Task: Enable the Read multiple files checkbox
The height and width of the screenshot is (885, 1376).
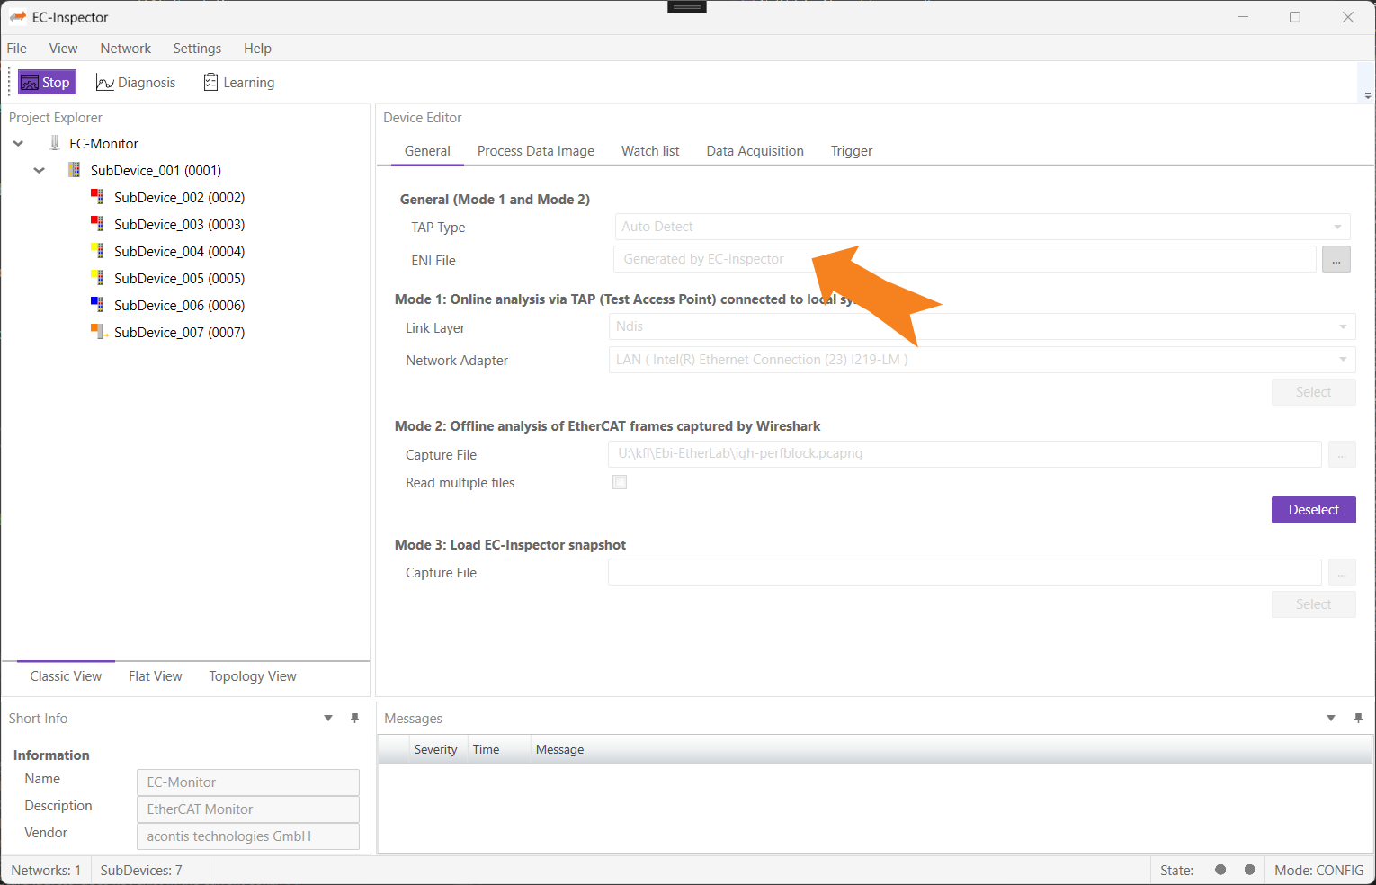Action: (x=619, y=482)
